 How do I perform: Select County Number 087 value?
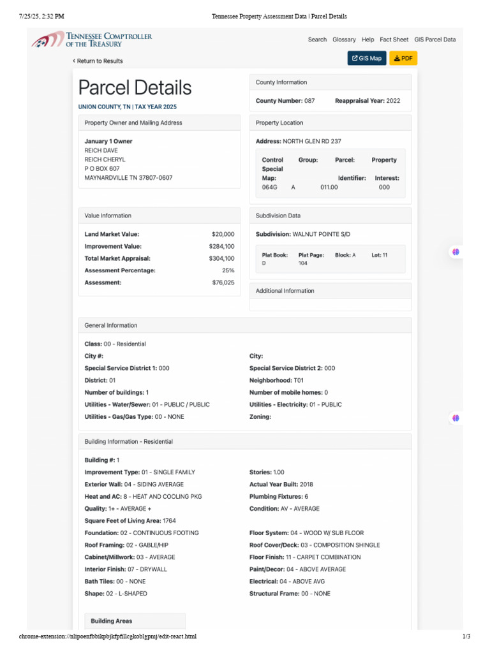(x=309, y=101)
